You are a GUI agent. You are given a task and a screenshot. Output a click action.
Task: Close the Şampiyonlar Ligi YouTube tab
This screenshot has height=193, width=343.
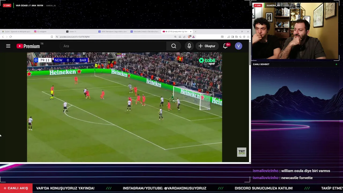point(191,32)
